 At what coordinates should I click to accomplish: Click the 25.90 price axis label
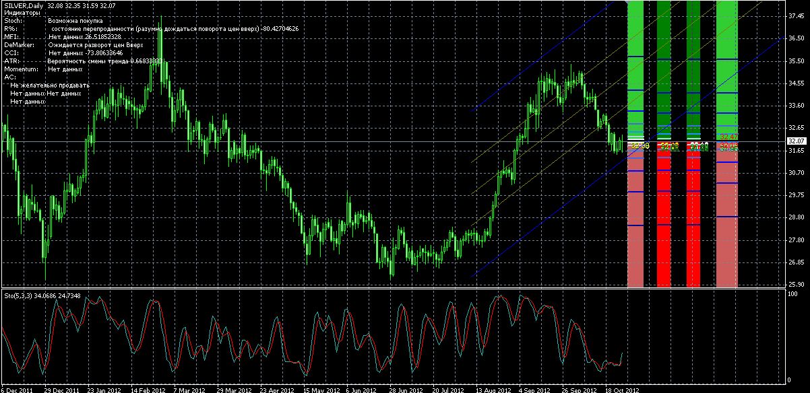click(x=795, y=284)
